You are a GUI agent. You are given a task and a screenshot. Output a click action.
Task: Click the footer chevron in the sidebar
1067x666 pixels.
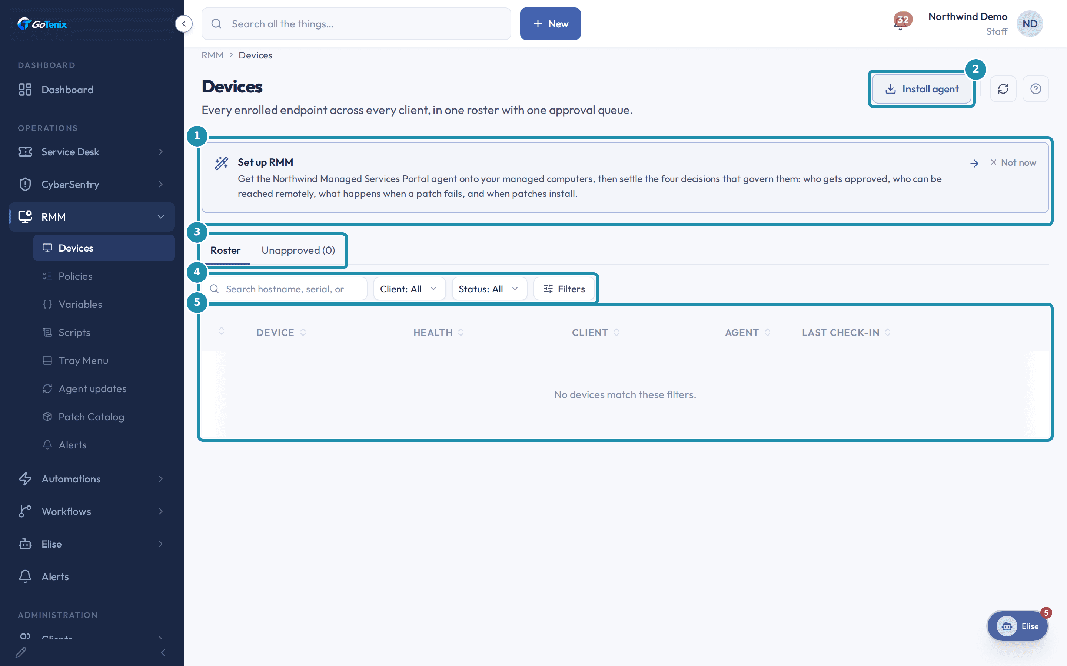[x=163, y=652]
